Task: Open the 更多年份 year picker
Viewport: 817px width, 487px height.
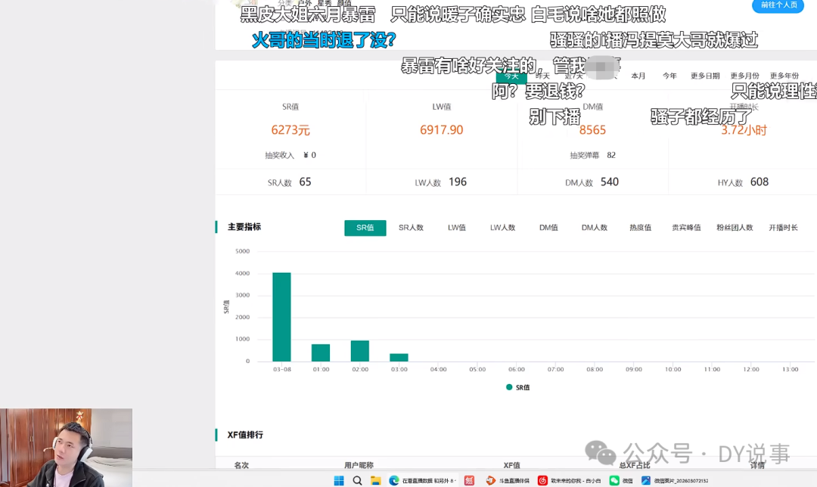Action: pyautogui.click(x=784, y=76)
